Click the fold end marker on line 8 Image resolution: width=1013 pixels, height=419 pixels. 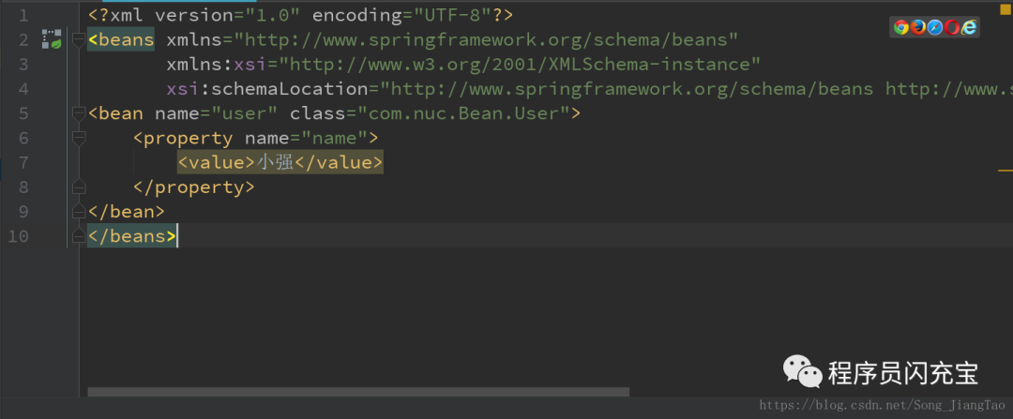point(79,187)
